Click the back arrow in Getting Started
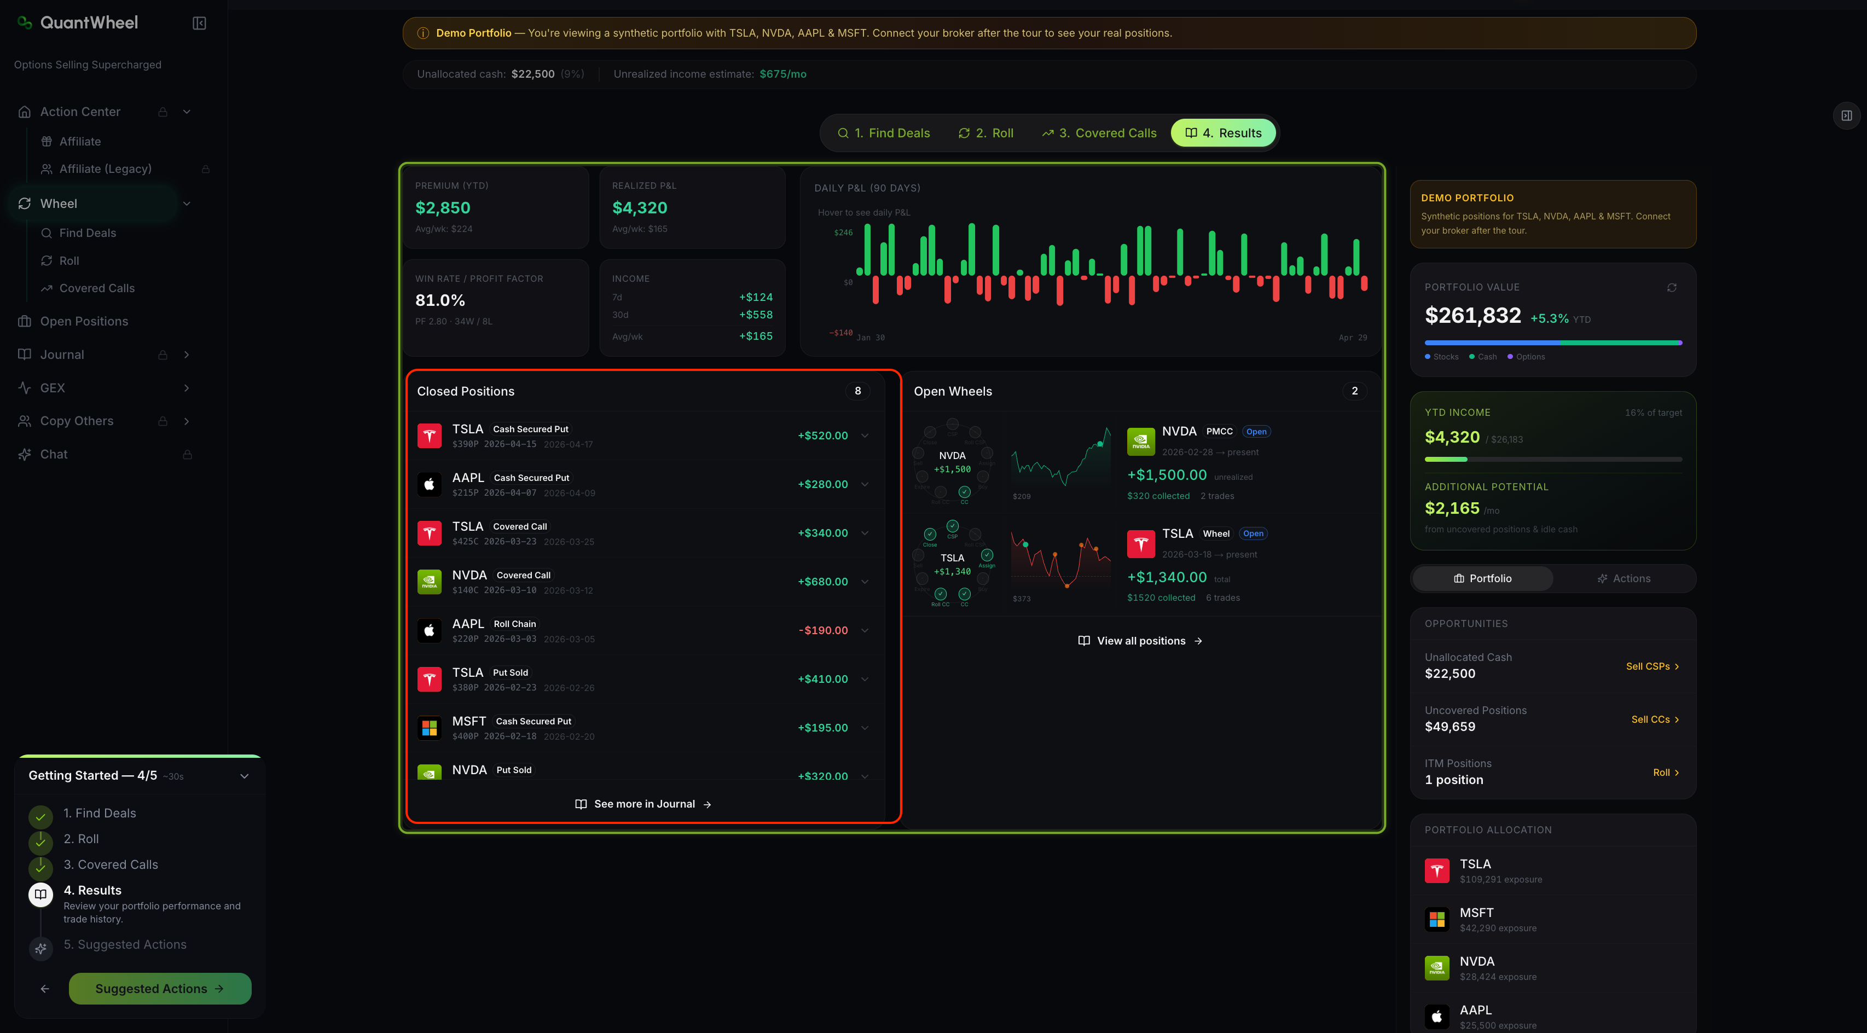Screen dimensions: 1867x1033 pos(45,989)
